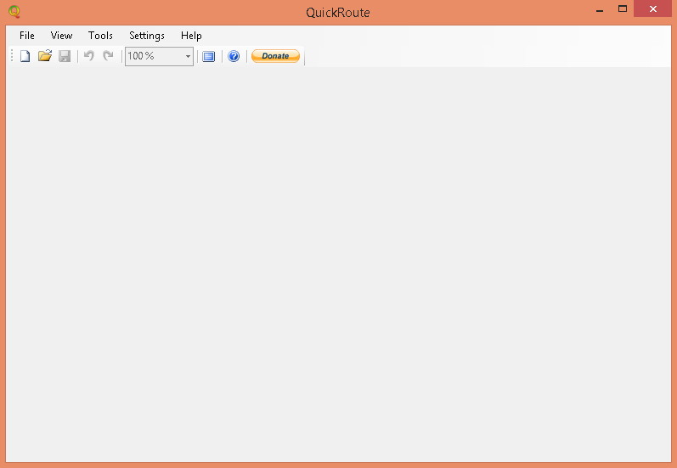Open the View menu
The image size is (677, 468).
[x=62, y=36]
